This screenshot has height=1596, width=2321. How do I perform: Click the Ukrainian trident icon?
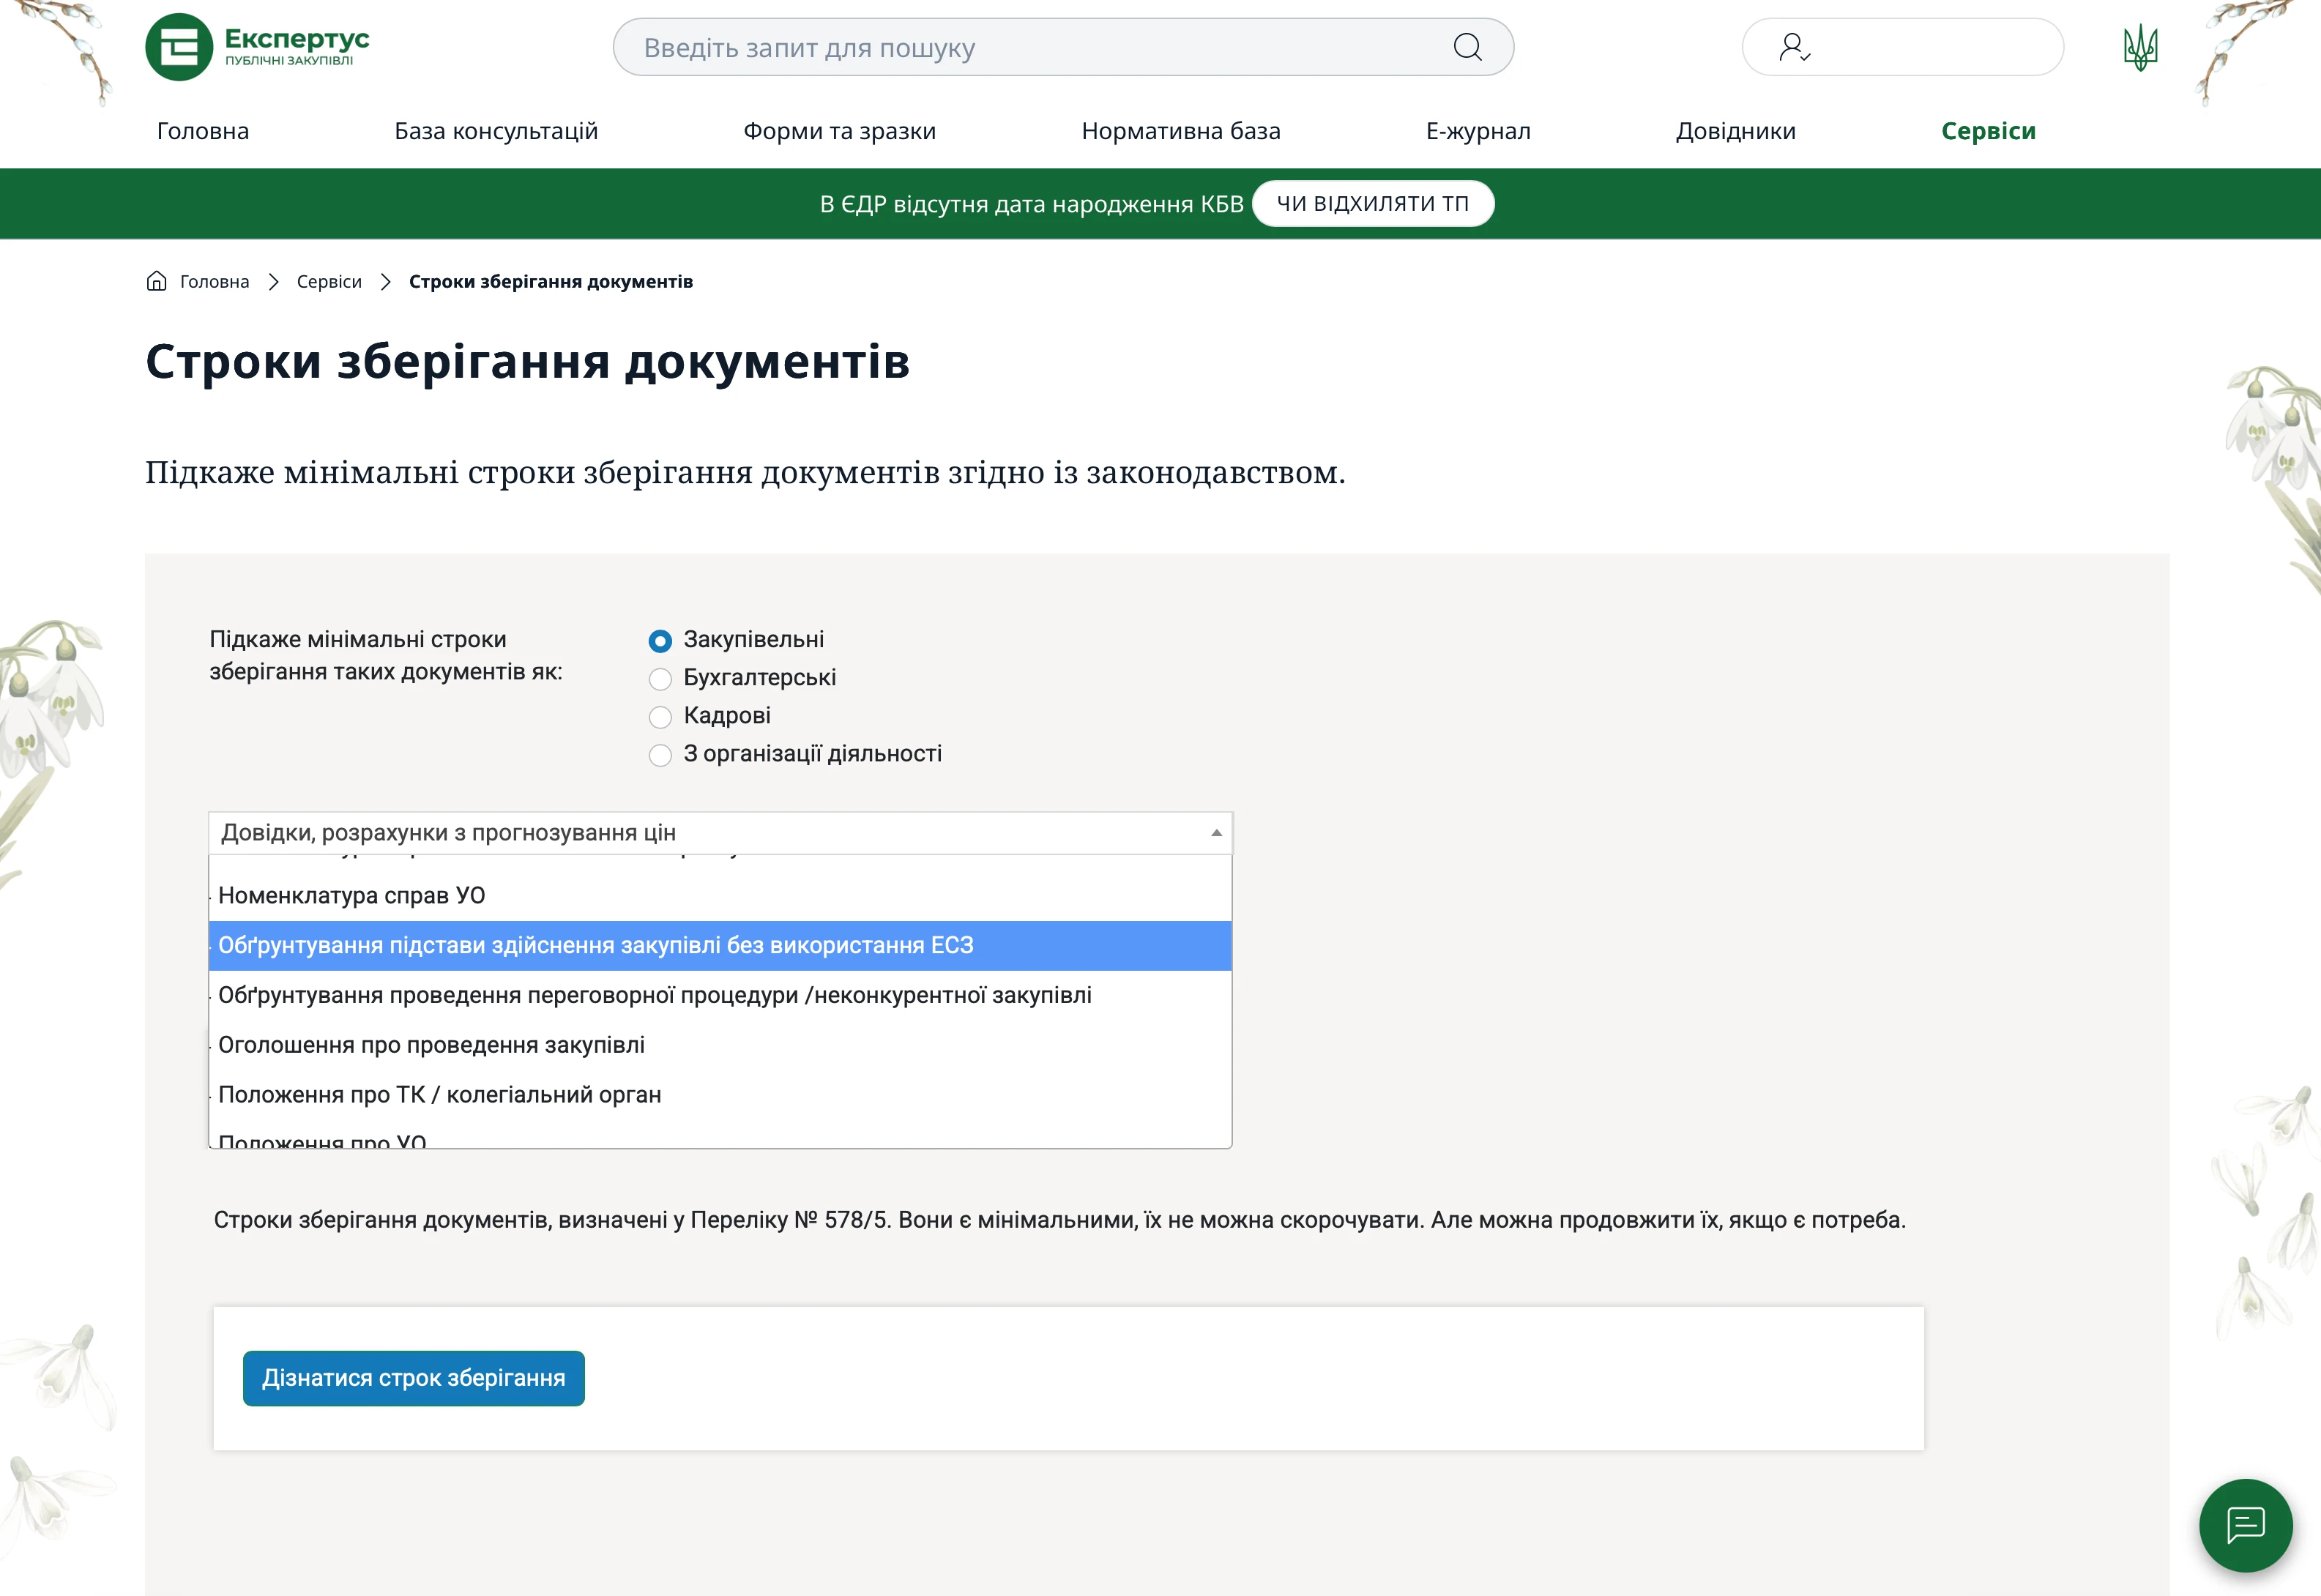[2140, 46]
